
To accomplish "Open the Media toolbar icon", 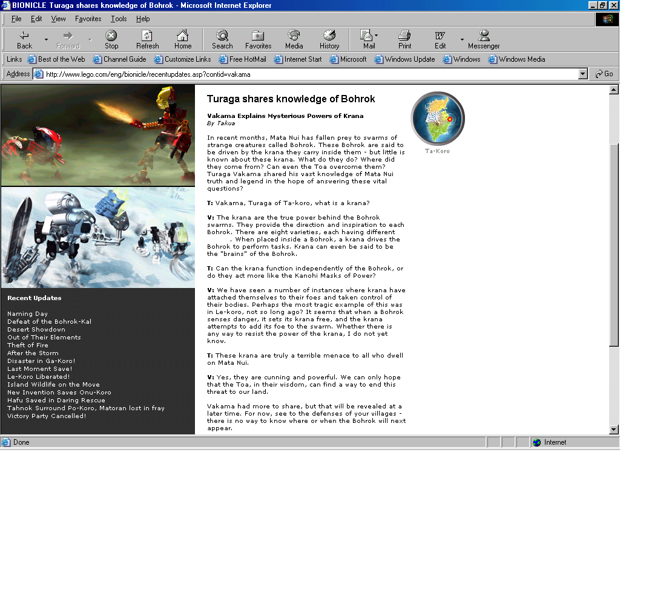I will [x=294, y=39].
